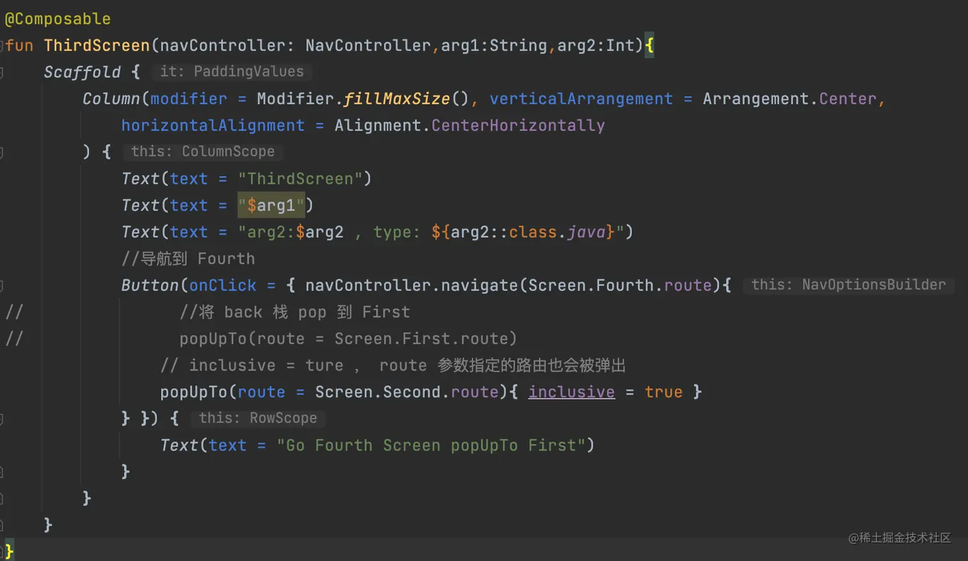Click class.java in the arg2 template
968x561 pixels.
(x=557, y=232)
